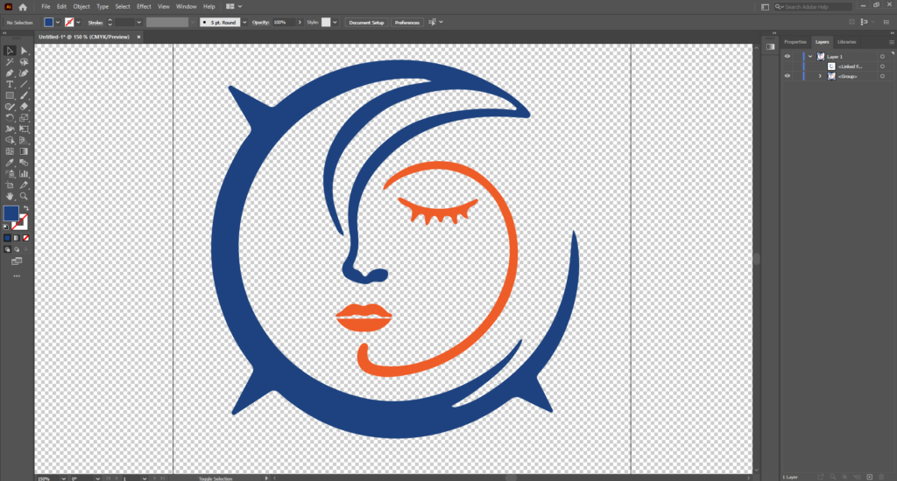The image size is (897, 481).
Task: Select the Column Graph tool
Action: point(24,174)
